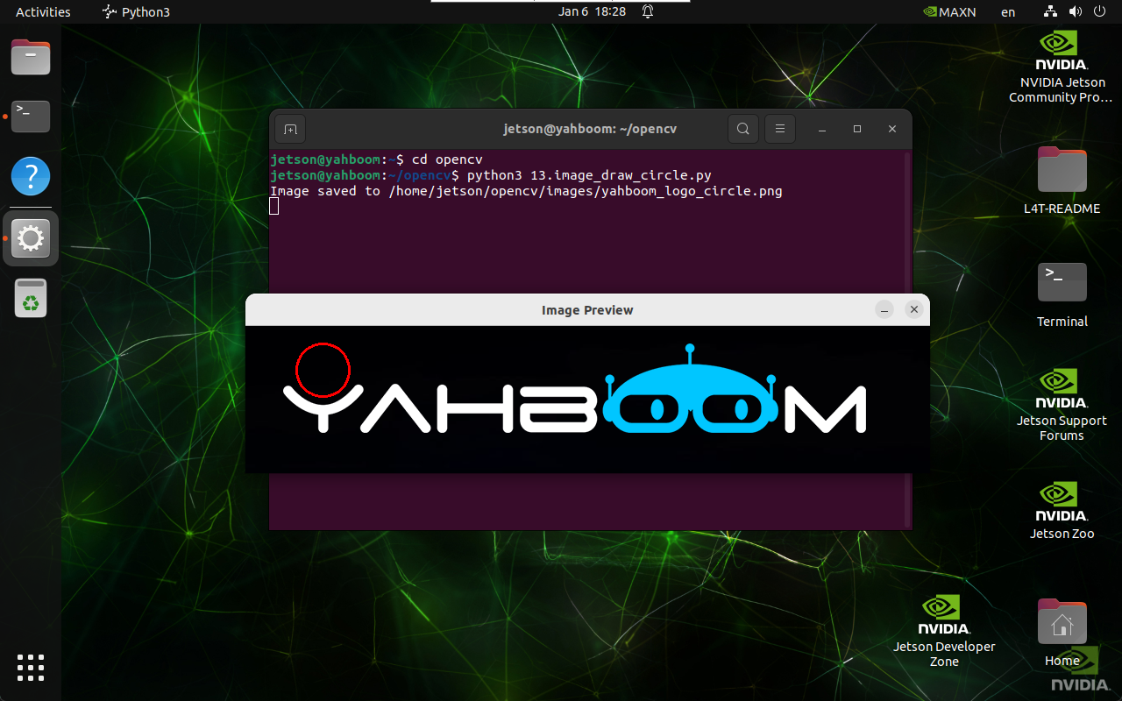This screenshot has width=1122, height=701.
Task: Open the Trash from the dock
Action: pyautogui.click(x=31, y=299)
